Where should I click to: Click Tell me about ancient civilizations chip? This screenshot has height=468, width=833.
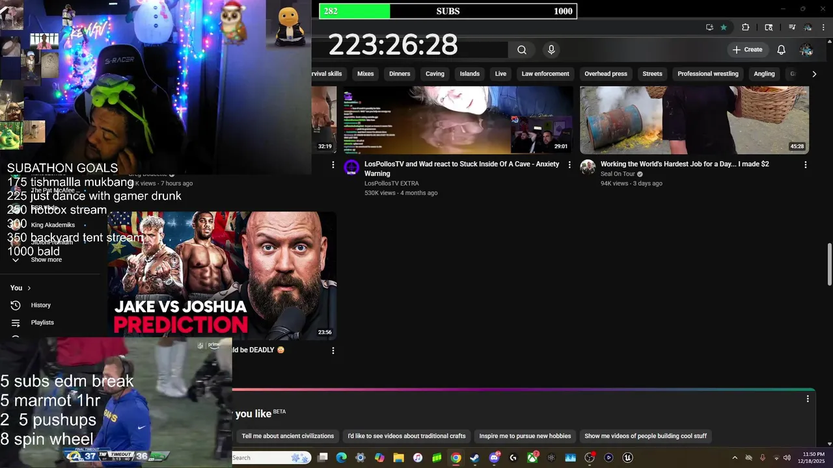[288, 436]
